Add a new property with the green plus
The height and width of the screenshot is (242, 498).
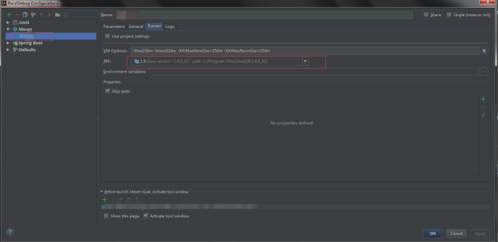[x=483, y=100]
